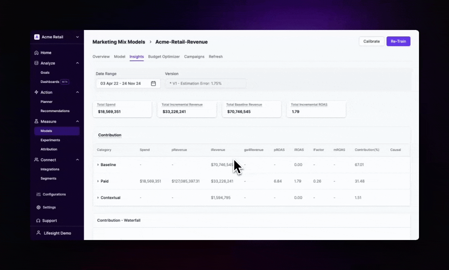Viewport: 449px width, 270px height.
Task: Expand the Baseline row
Action: click(x=98, y=165)
